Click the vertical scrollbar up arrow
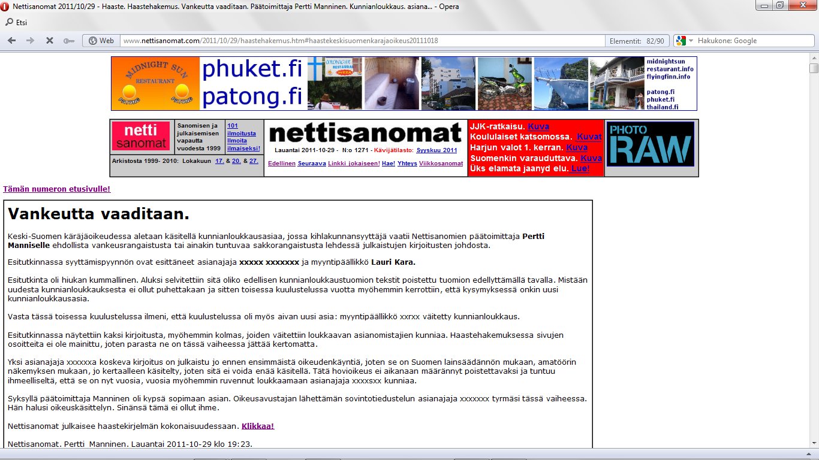This screenshot has height=460, width=819. tap(814, 57)
